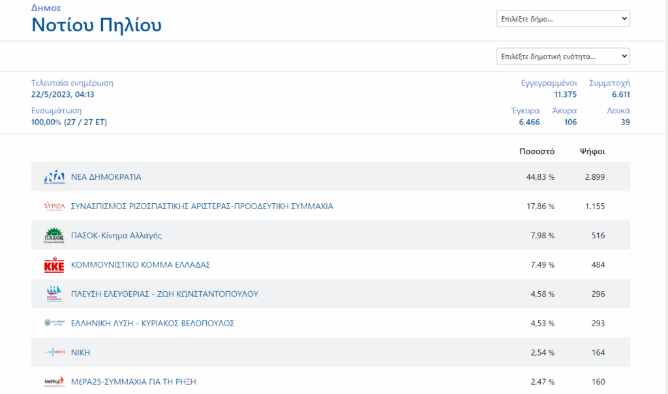Open the ΣΥΝΑΣΠΙΣΜΟΣ ΡΙΖΟΣΠΑΣΤΙΚΗΣ ΑΡΙΣΤΕΡΑΣ party link
This screenshot has height=394, width=668.
coord(202,206)
